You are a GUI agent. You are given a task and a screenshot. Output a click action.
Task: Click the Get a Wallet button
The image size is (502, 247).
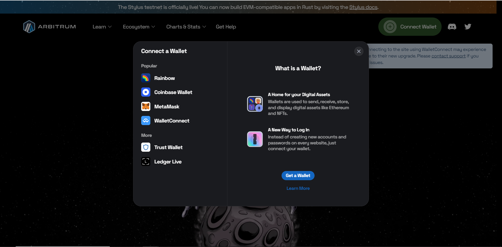[x=298, y=175]
